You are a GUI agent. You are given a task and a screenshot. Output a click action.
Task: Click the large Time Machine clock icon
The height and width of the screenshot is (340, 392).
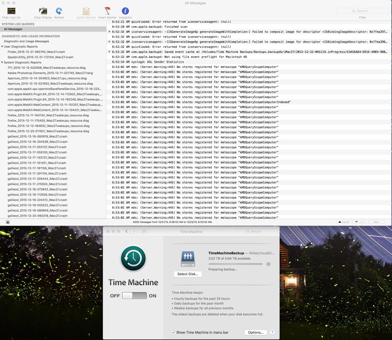[133, 258]
